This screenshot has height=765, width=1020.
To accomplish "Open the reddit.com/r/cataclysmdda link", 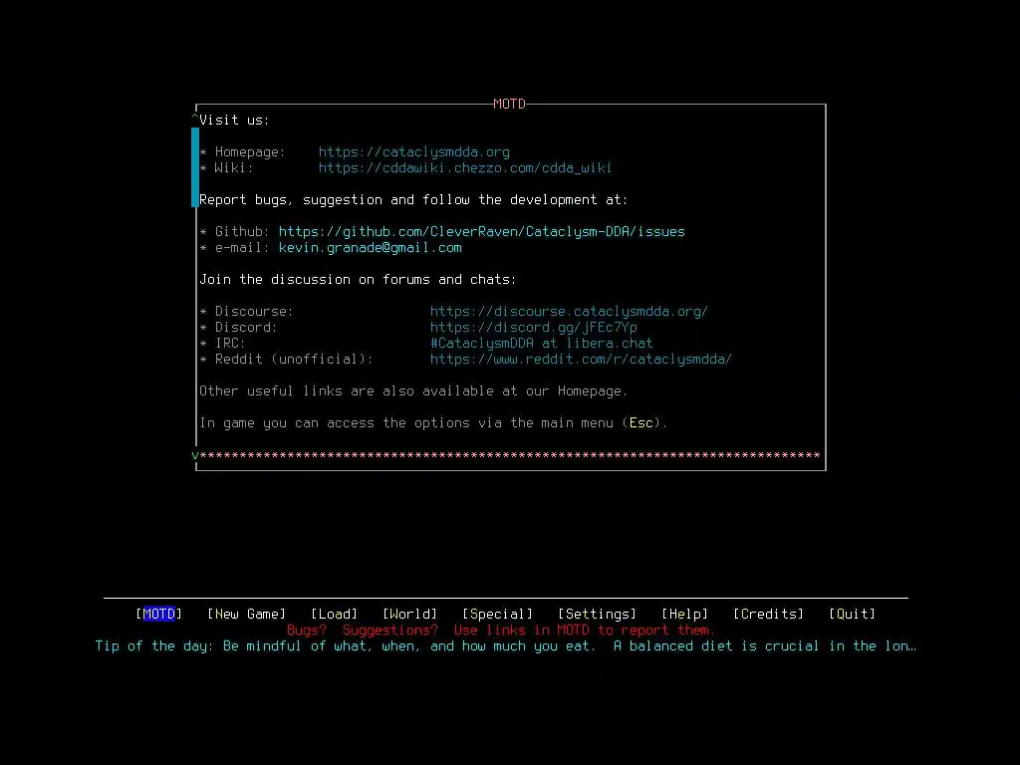I will [581, 359].
